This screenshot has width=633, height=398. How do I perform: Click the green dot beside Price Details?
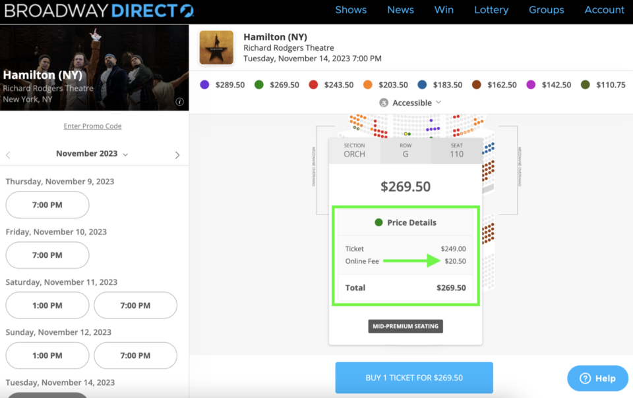[378, 222]
